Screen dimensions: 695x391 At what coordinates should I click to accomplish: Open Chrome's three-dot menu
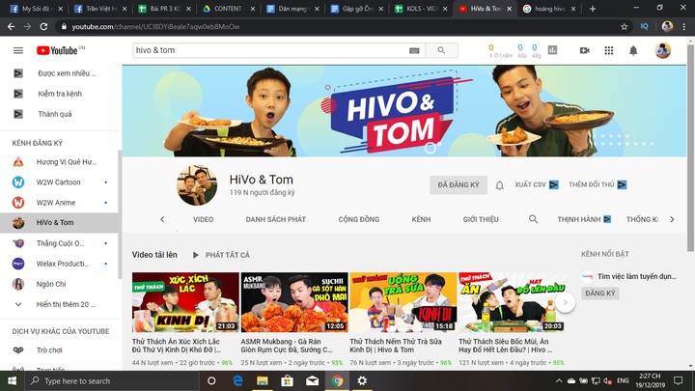coord(684,27)
